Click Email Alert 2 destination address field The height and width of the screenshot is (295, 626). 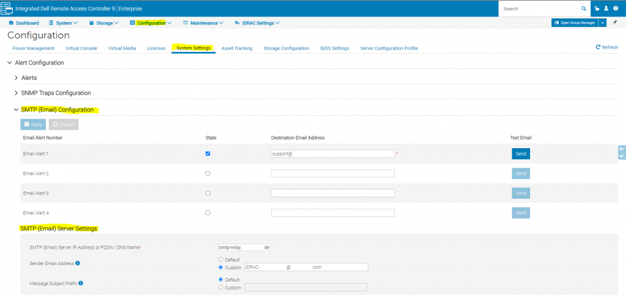tap(333, 174)
